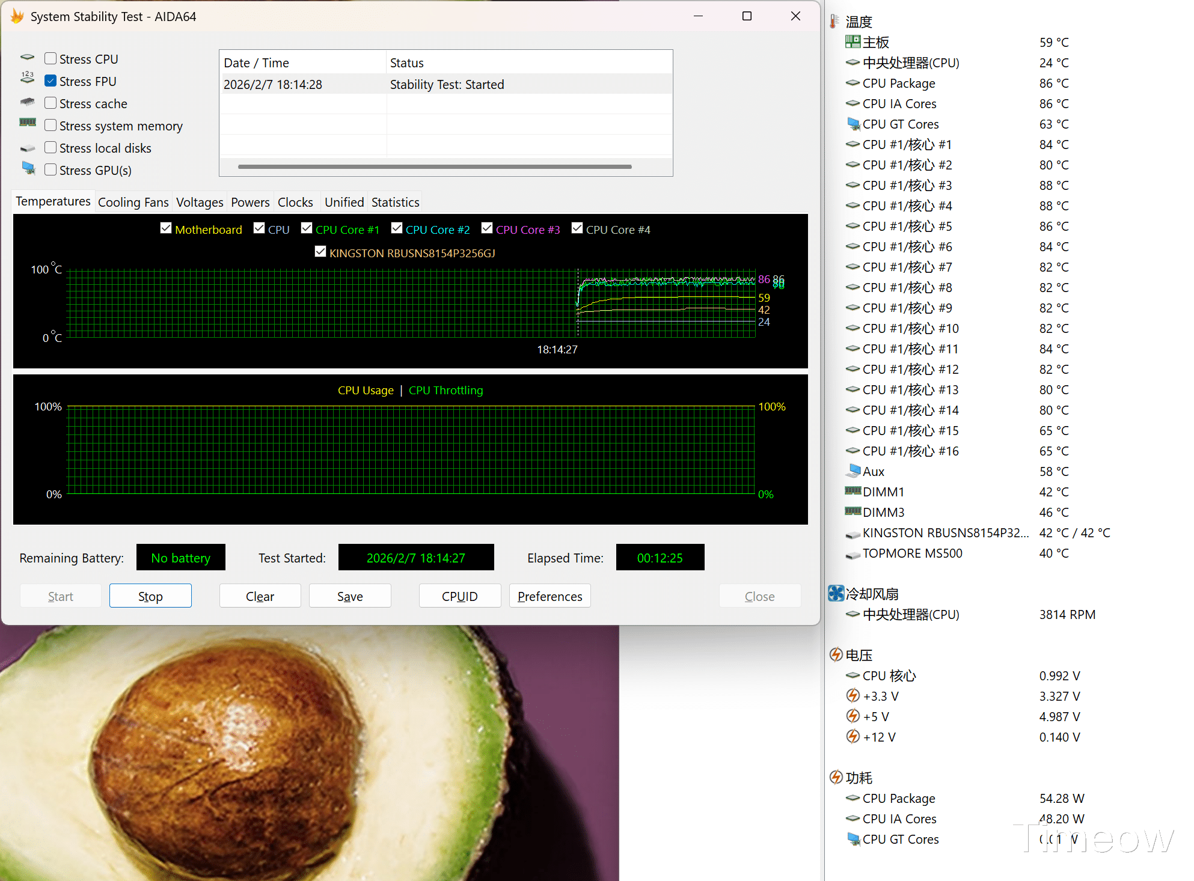Click the CPUID button

(459, 596)
